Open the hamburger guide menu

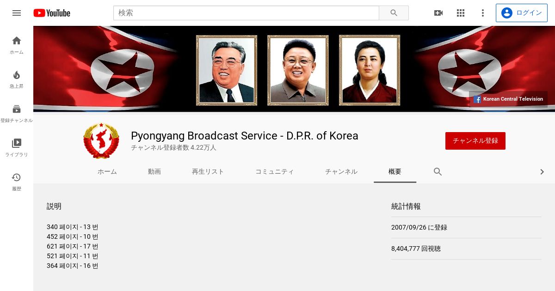coord(17,13)
